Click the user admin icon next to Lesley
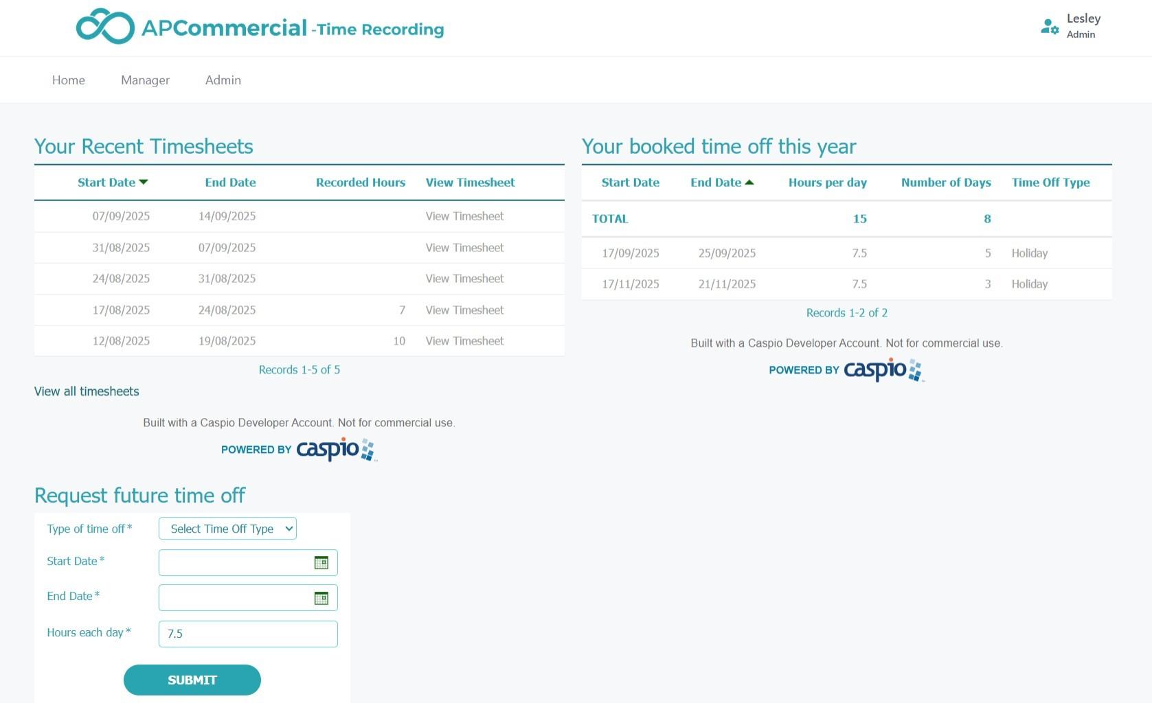Screen dimensions: 1152x703 tap(1049, 27)
